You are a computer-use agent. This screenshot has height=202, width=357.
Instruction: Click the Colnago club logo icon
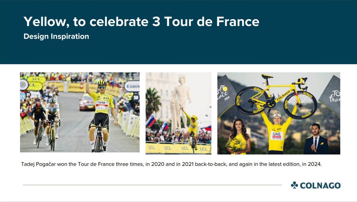tap(294, 185)
